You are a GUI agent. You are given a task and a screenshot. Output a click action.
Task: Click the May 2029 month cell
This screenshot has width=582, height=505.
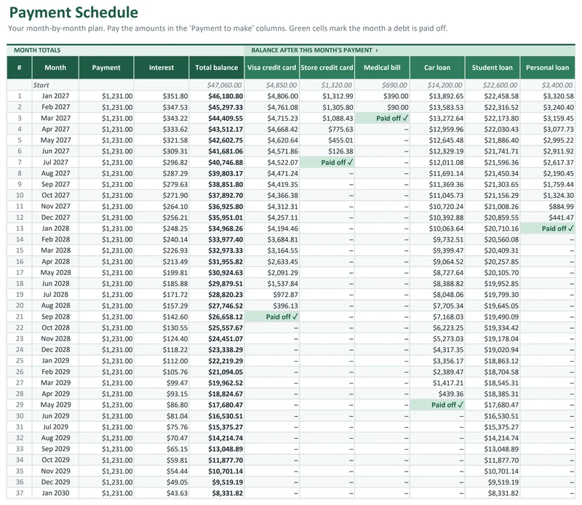[x=55, y=405]
